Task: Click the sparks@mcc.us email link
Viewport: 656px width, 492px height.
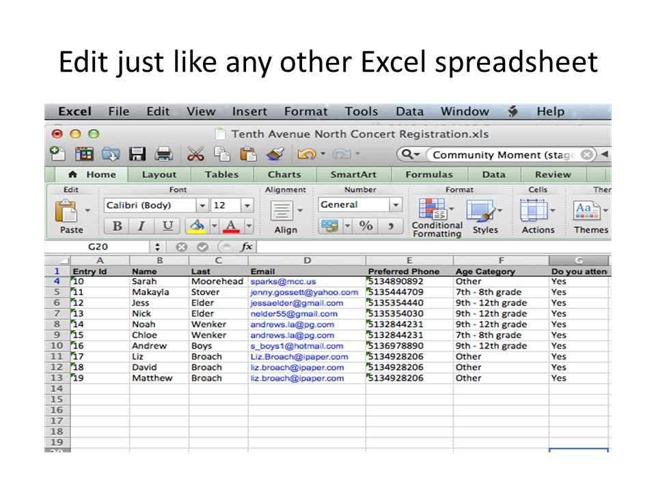Action: (x=283, y=282)
